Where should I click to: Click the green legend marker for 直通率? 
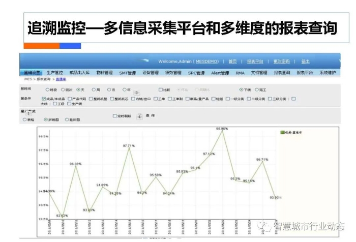pos(283,132)
